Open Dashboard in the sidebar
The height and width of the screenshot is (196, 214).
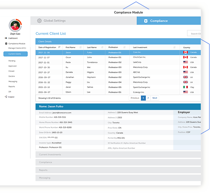[13, 38]
